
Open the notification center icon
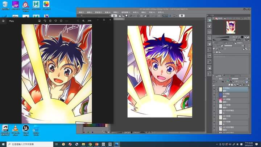pos(257,144)
